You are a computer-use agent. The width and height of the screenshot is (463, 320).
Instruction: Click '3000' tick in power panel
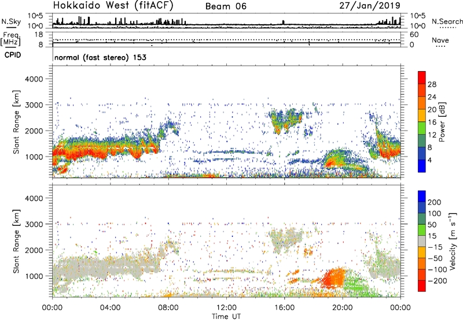(x=34, y=105)
